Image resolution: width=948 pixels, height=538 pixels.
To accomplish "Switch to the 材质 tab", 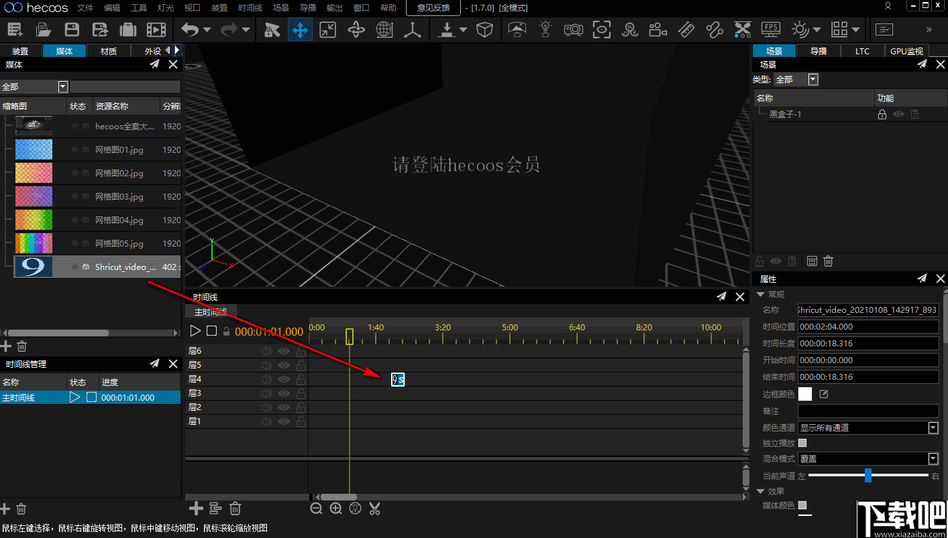I will point(109,51).
